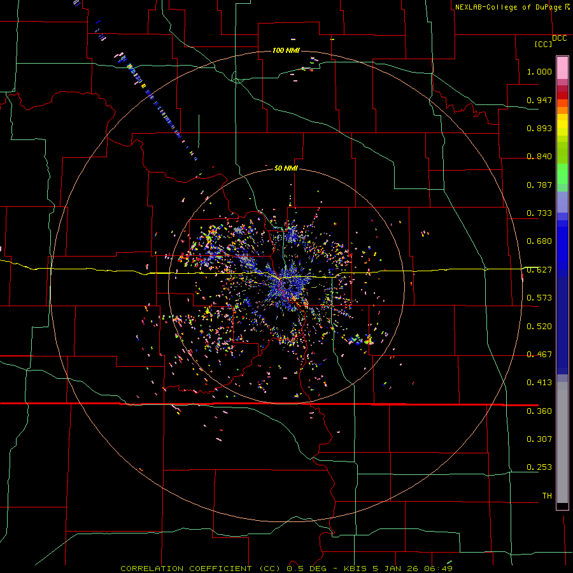The image size is (573, 573).
Task: Click the [CC] legend unit label
Action: 544,44
